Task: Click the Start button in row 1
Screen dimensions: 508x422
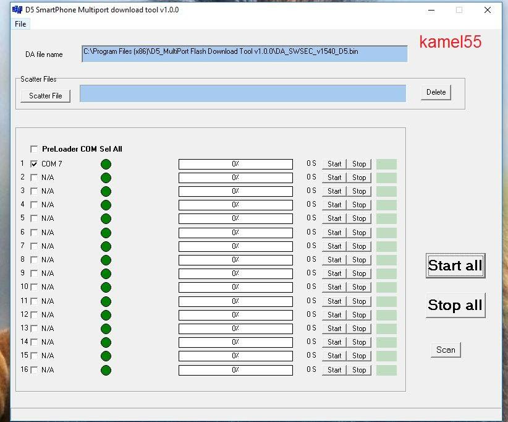Action: point(334,164)
